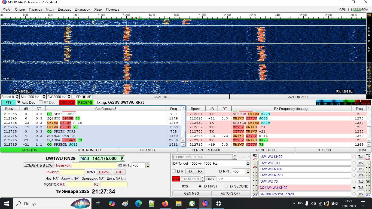Screen dimensions: 372x209
Task: Click the SAVE THIS button
Action: point(161,97)
